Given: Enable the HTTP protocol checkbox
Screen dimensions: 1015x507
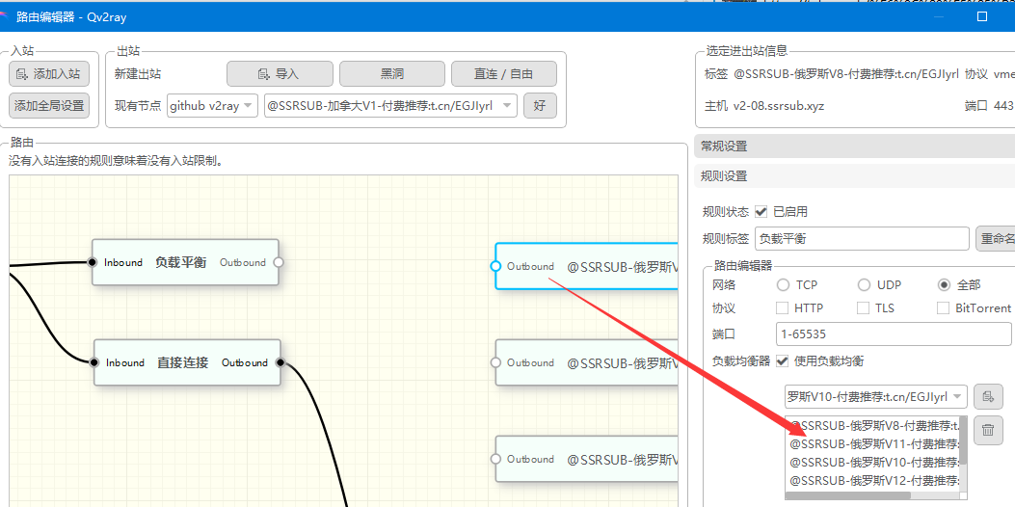Looking at the screenshot, I should tap(783, 308).
